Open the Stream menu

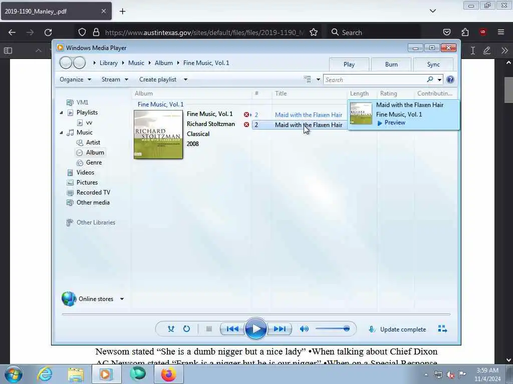point(115,79)
